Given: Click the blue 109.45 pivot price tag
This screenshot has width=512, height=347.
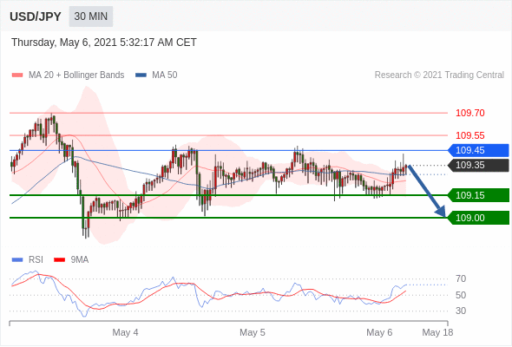Looking at the screenshot, I should [478, 150].
